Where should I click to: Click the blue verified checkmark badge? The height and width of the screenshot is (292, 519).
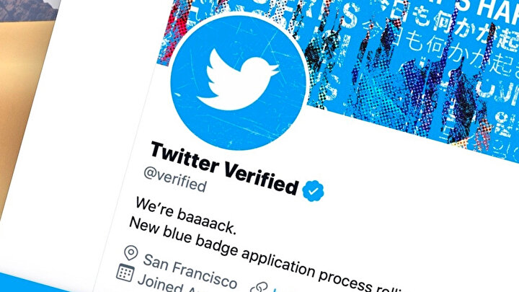(313, 190)
